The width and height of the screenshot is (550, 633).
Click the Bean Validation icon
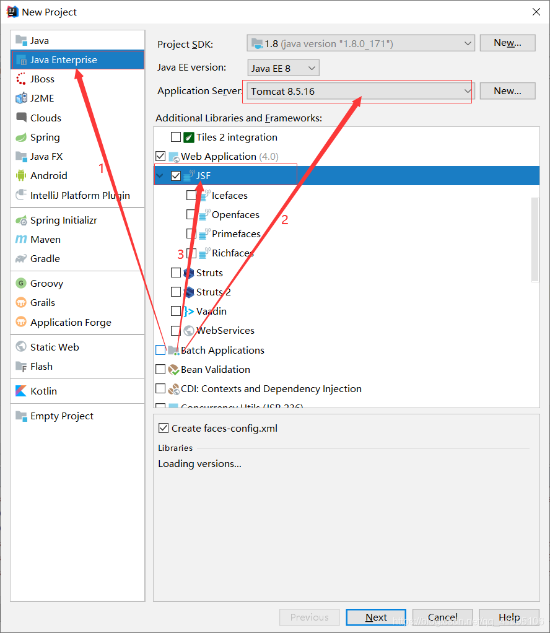click(x=173, y=369)
